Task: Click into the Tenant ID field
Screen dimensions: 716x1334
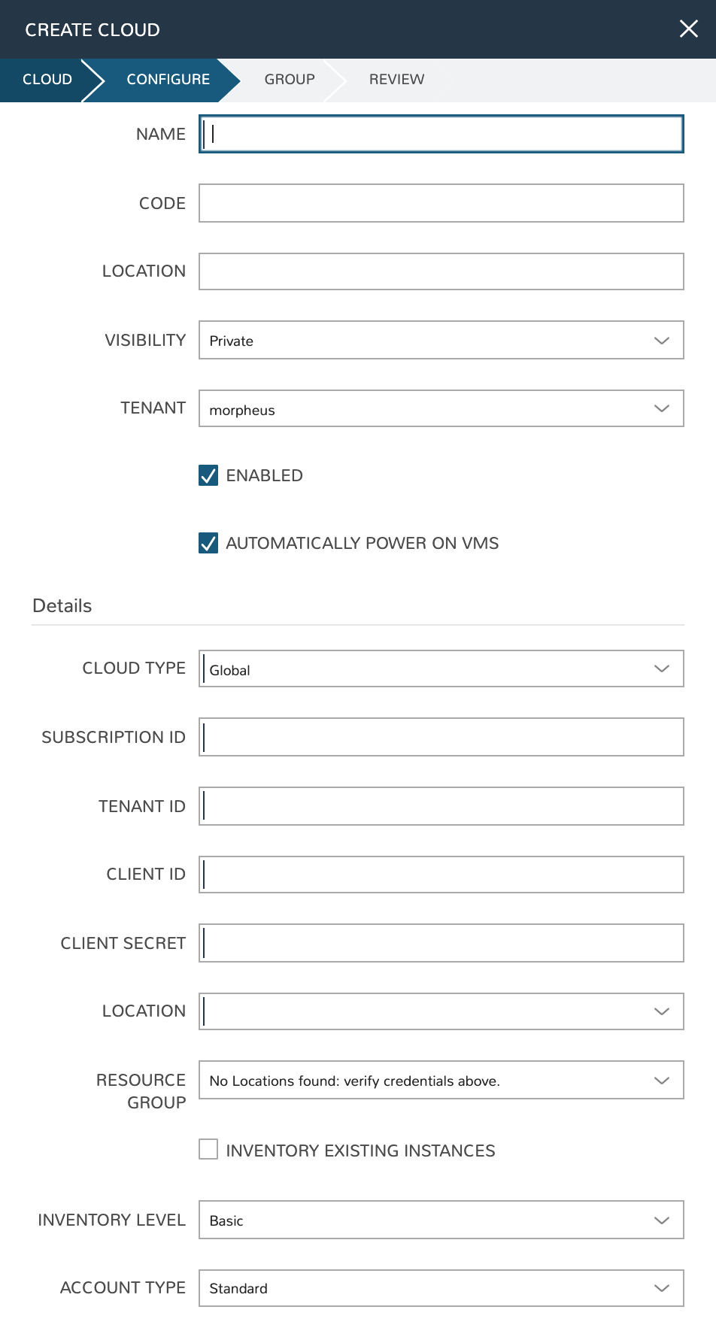Action: click(x=441, y=806)
